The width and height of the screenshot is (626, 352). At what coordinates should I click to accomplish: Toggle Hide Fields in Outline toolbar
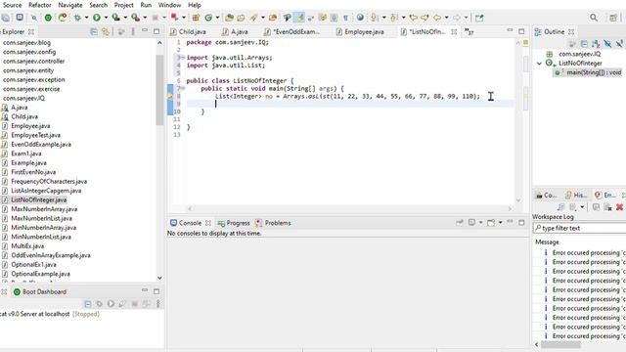[x=607, y=44]
